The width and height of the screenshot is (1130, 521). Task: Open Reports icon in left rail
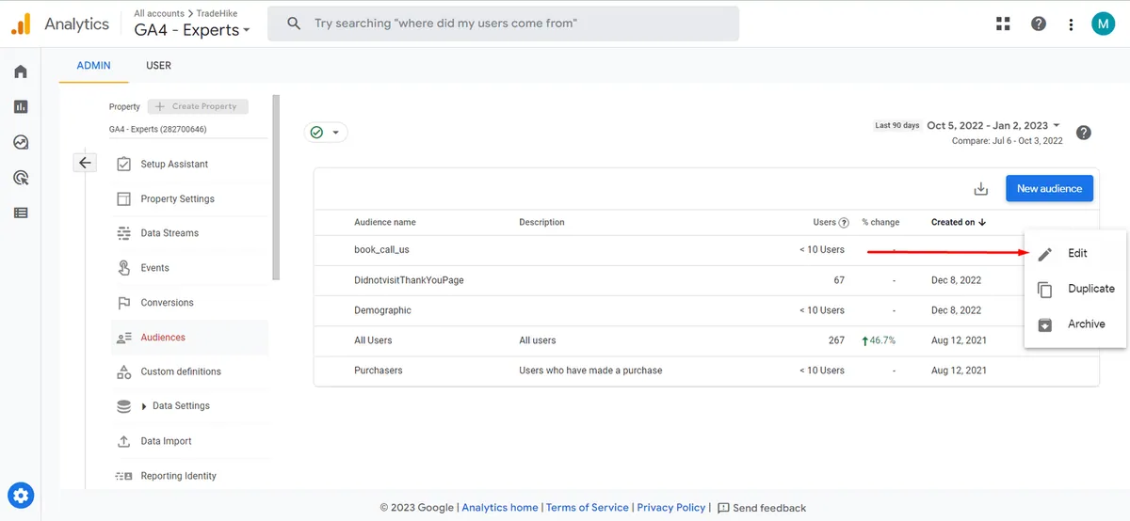pyautogui.click(x=21, y=107)
